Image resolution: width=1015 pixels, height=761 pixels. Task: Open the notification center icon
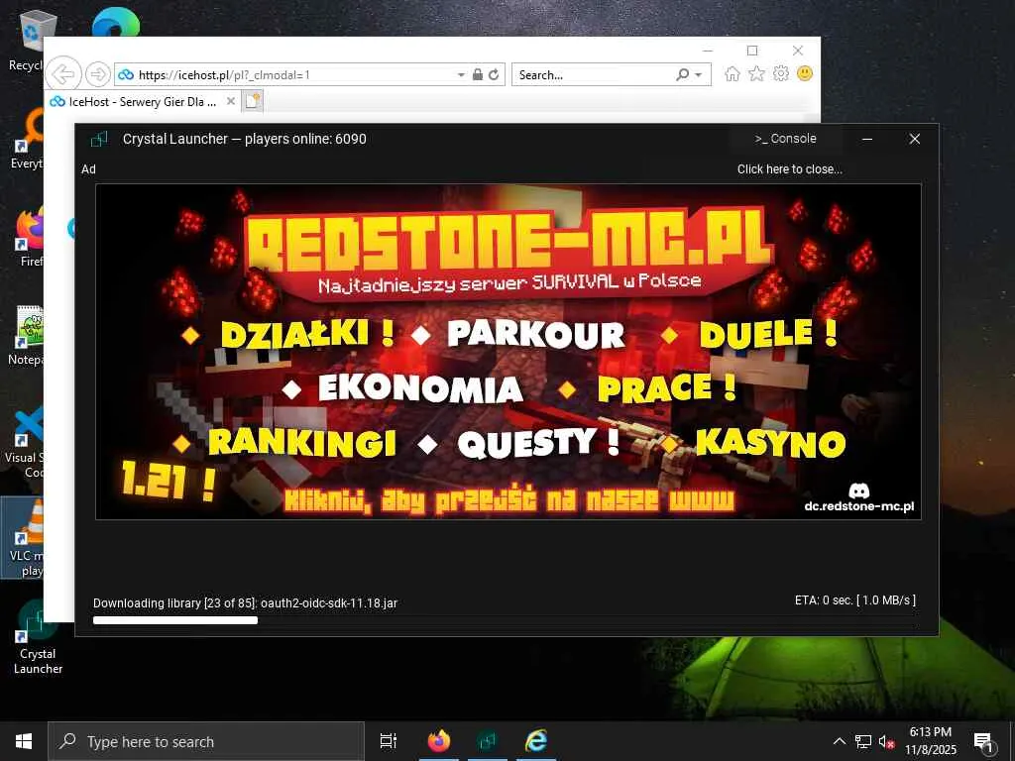(983, 741)
